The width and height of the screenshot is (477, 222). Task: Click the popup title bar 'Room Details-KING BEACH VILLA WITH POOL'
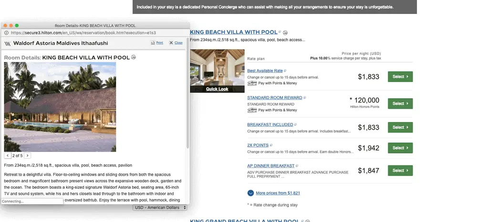95,26
